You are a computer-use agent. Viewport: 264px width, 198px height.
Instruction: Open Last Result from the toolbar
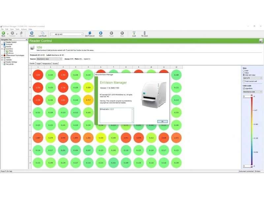42,33
